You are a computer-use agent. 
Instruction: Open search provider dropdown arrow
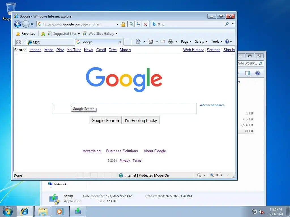233,24
